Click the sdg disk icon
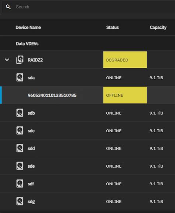The image size is (175, 213). pos(20,201)
